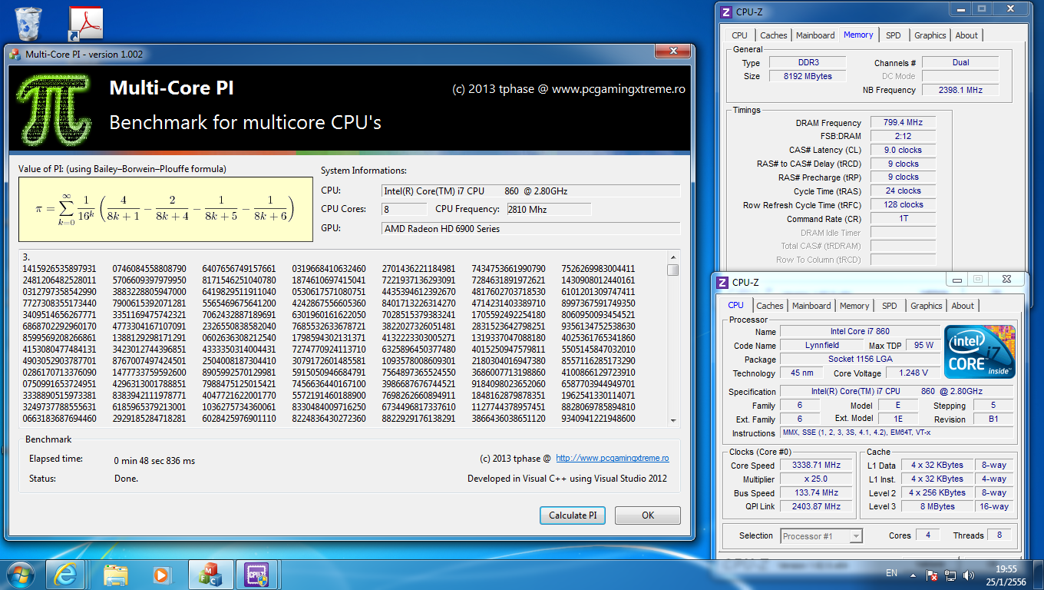Click the elapsed time value '0 min 48 sec 836 ms'

(x=154, y=461)
